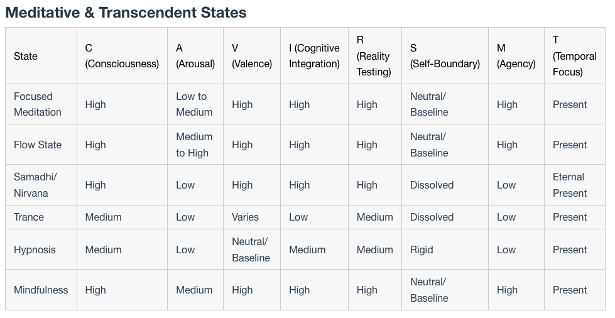Click the C (Consciousness) column header
The image size is (615, 318).
tap(122, 56)
